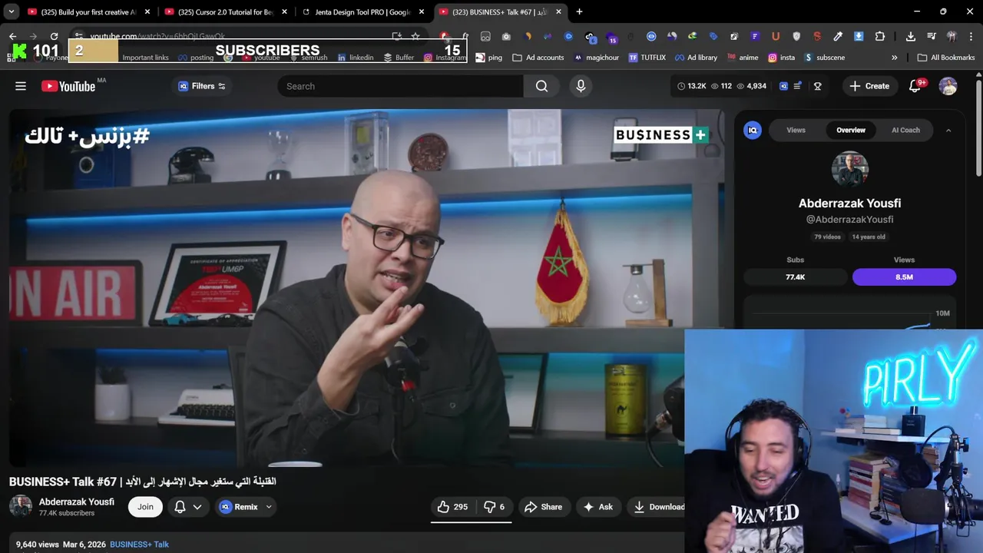Click the eyedropper extension icon
Image resolution: width=983 pixels, height=553 pixels.
[x=838, y=36]
